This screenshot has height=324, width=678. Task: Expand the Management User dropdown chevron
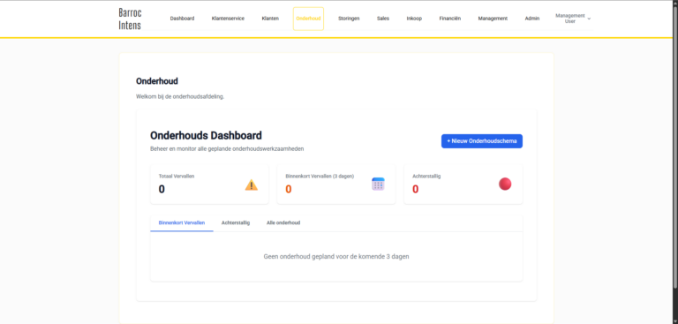[589, 19]
